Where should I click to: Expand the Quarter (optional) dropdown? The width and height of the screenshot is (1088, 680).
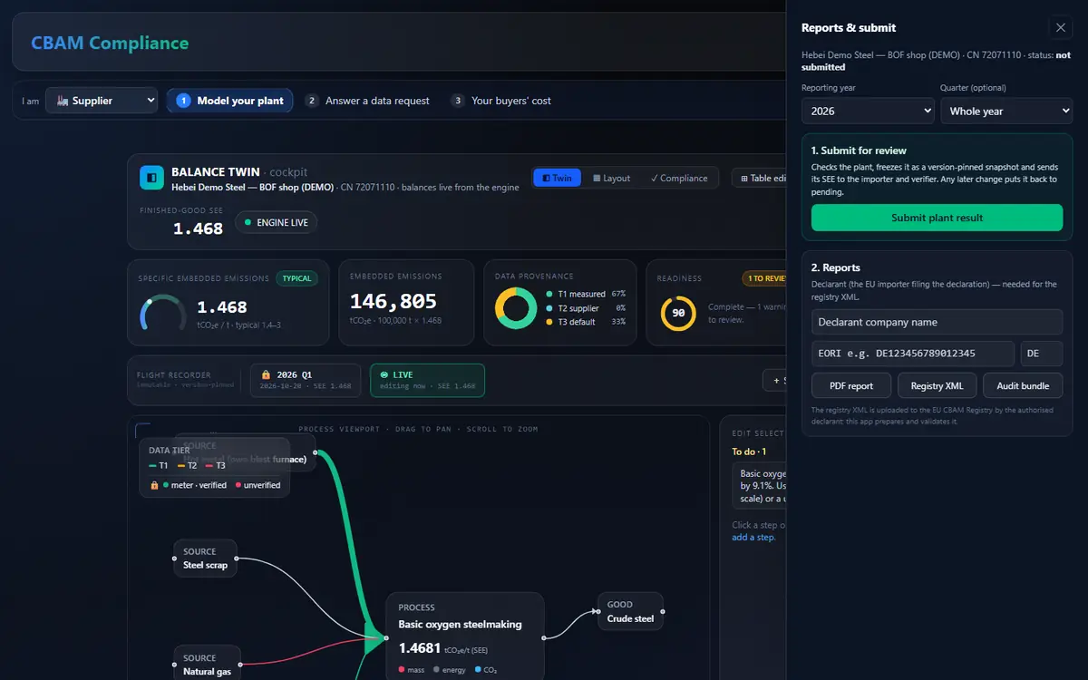[1006, 111]
